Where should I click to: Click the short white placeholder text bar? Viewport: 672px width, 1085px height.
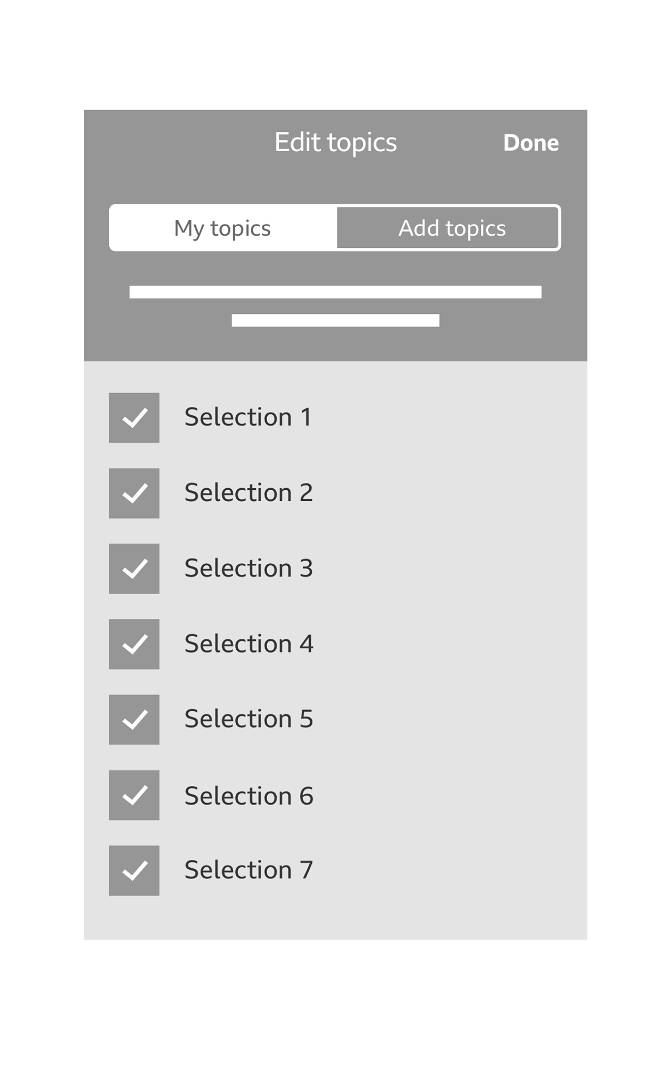[x=335, y=320]
